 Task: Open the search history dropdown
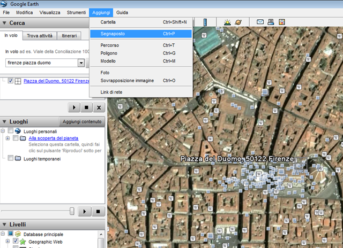pos(81,63)
